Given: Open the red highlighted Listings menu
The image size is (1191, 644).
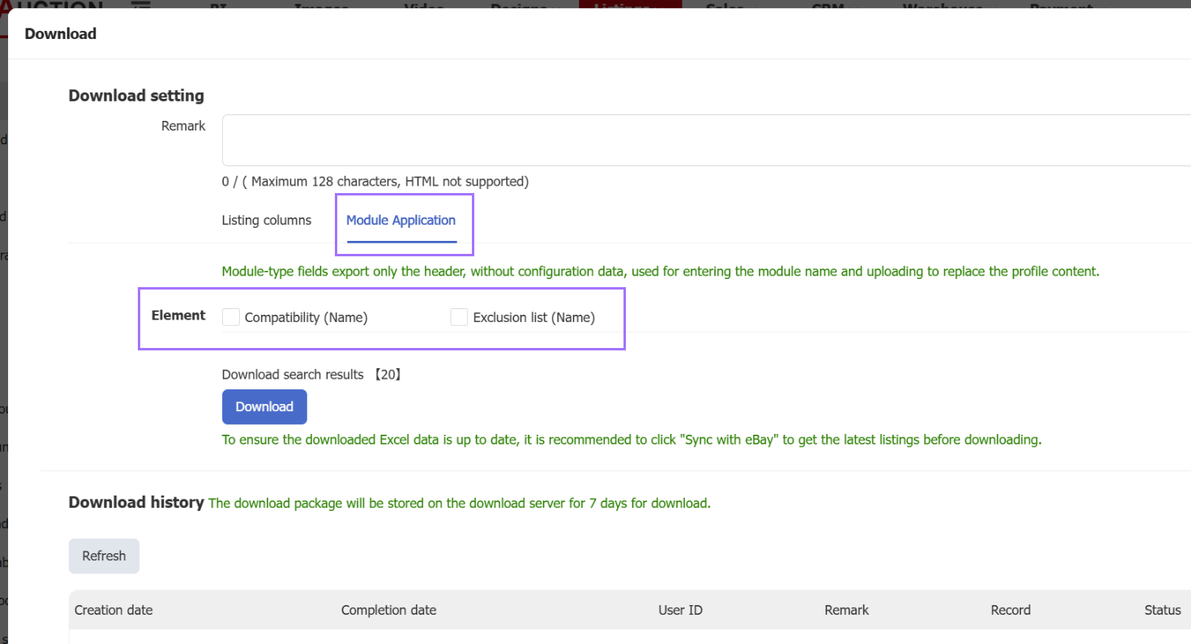Looking at the screenshot, I should [630, 5].
